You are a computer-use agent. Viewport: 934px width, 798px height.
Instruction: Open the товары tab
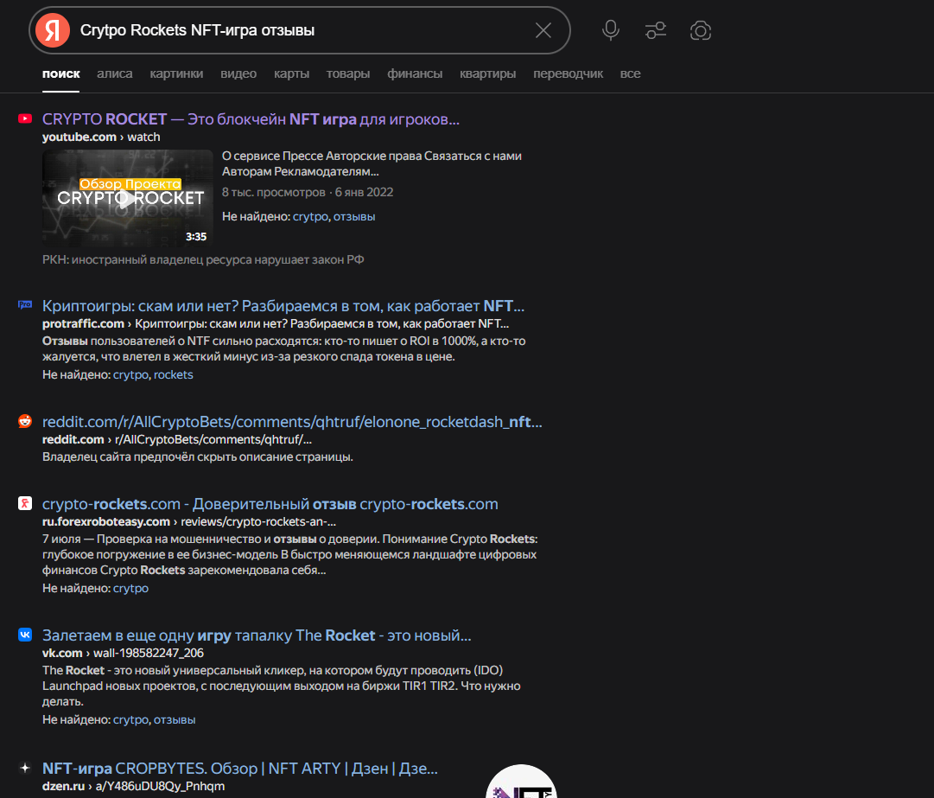coord(348,73)
